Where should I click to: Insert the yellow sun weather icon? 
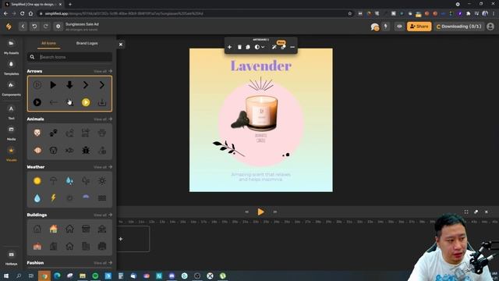(37, 181)
